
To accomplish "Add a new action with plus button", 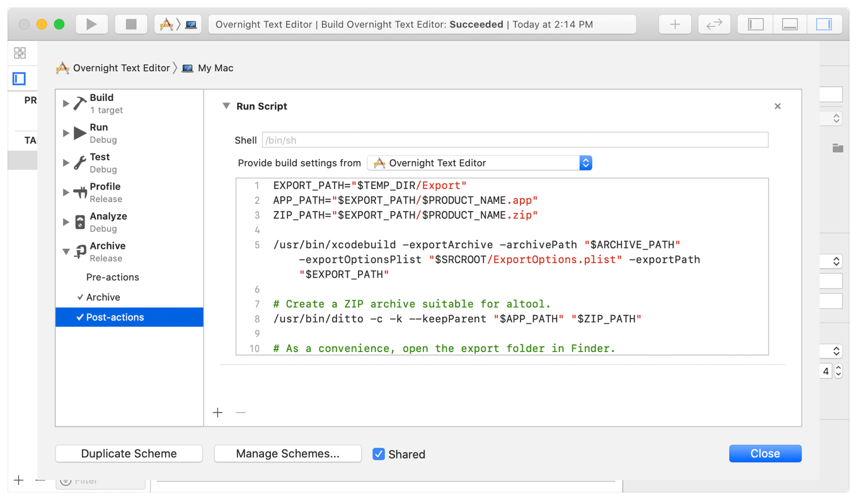I will point(218,413).
